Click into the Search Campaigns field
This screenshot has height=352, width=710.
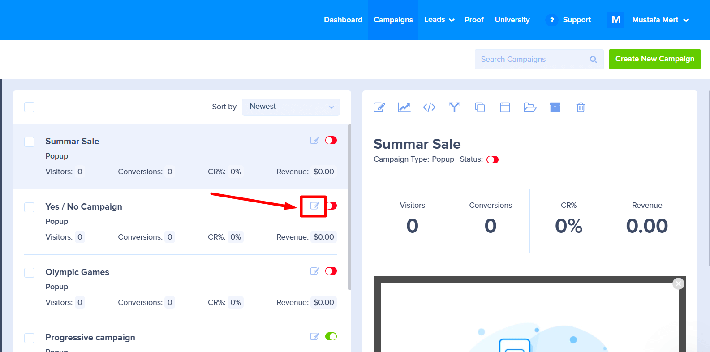click(x=533, y=59)
